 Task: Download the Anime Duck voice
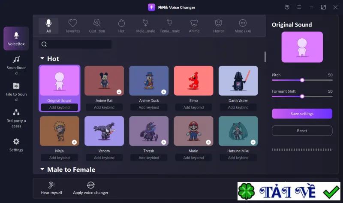tap(164, 92)
